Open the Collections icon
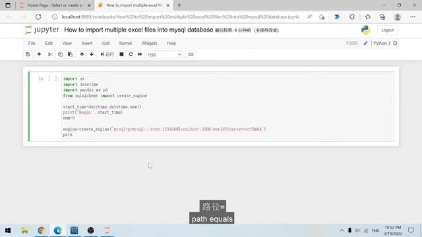The width and height of the screenshot is (422, 237). [x=382, y=16]
